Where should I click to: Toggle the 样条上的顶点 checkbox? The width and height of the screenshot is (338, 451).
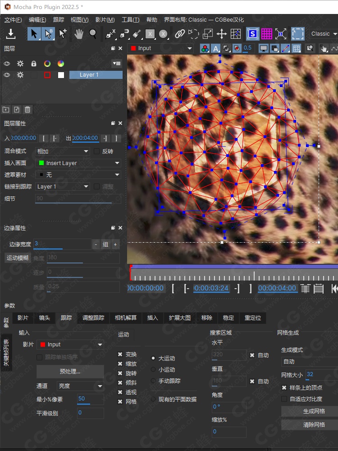284,388
